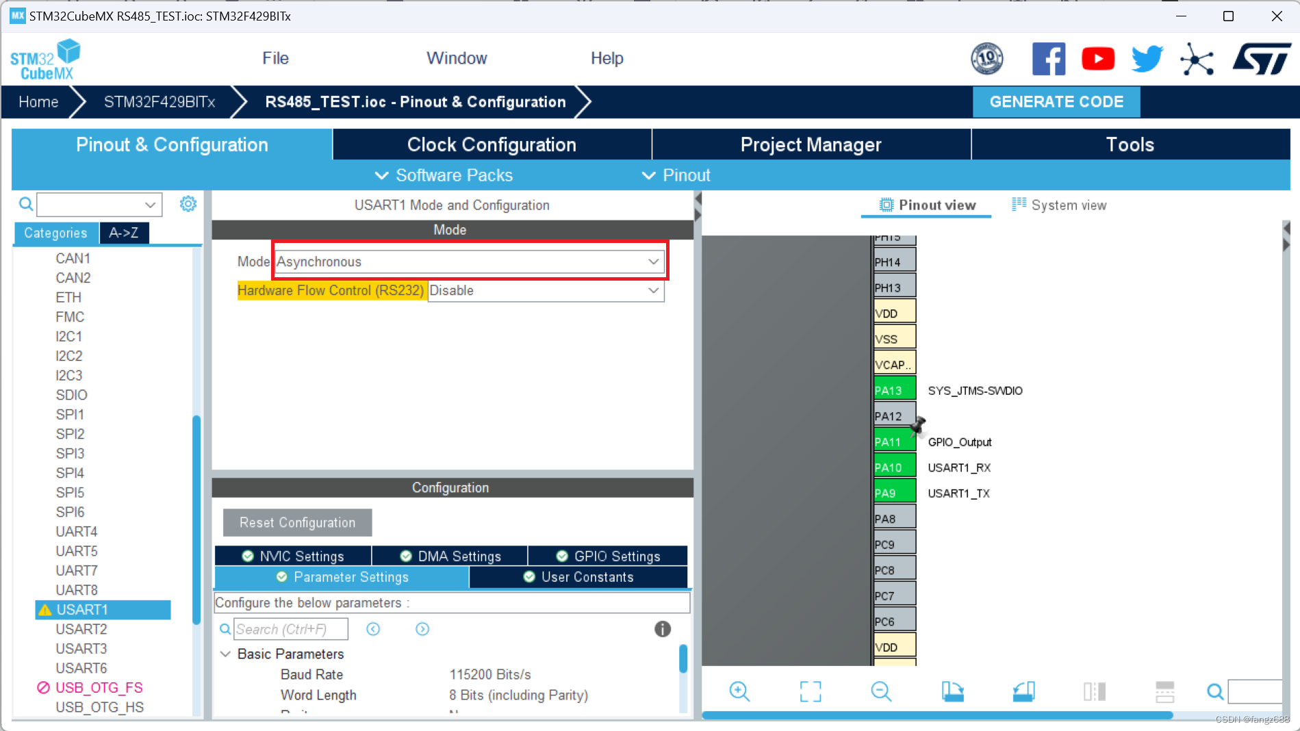Open the File menu
This screenshot has height=731, width=1300.
pos(275,58)
